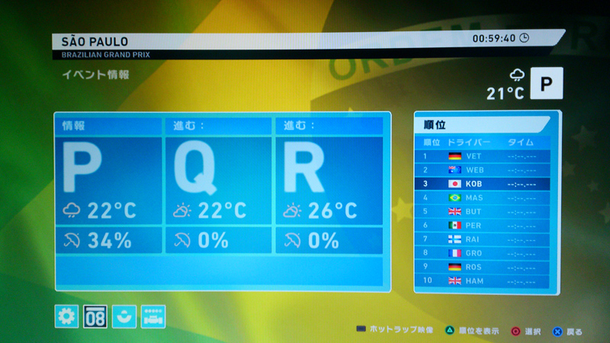Click the British flag beside HAM

(x=454, y=280)
